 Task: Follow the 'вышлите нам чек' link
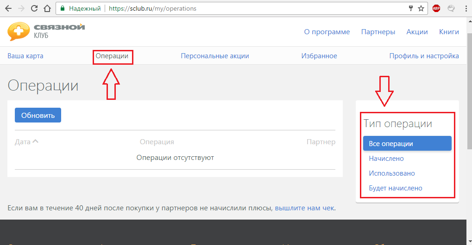pos(304,208)
